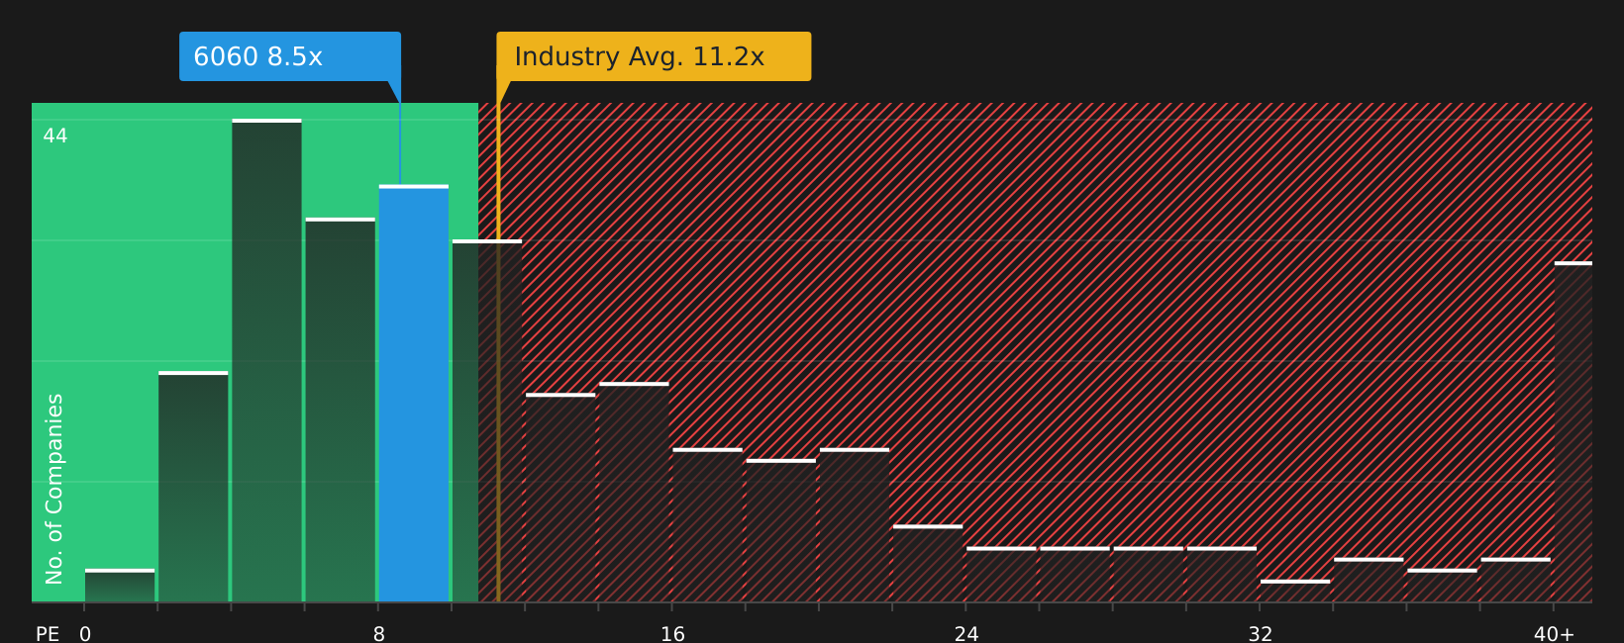
Task: Select the blue highlighted histogram bar
Action: click(414, 394)
